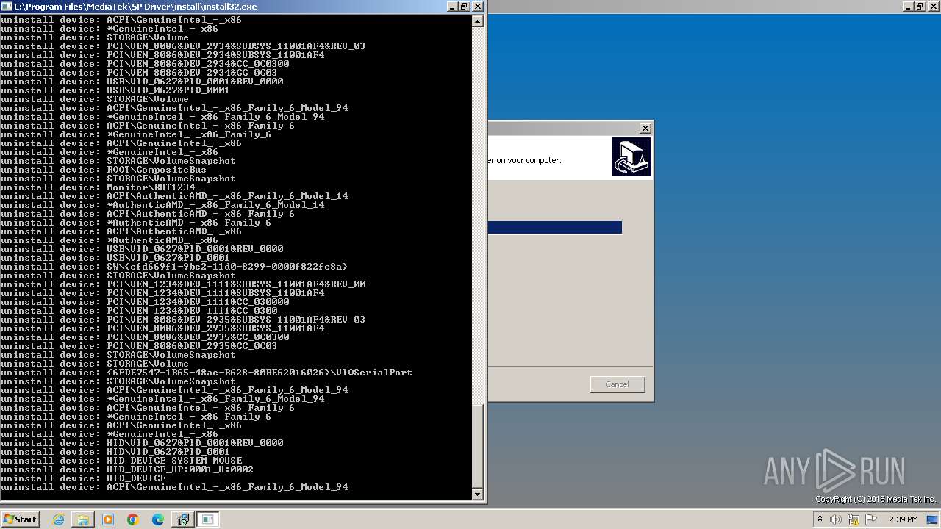Screen dimensions: 941x529
Task: Click the install32.exe console title bar icon
Action: tap(7, 6)
